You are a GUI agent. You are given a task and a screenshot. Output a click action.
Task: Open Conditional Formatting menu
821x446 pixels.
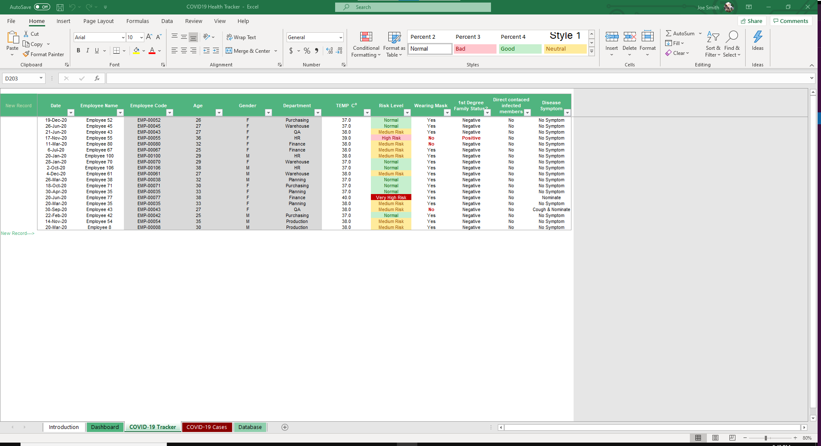(366, 44)
